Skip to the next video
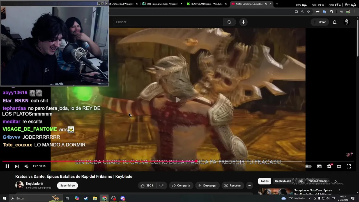The height and width of the screenshot is (202, 359). click(17, 166)
